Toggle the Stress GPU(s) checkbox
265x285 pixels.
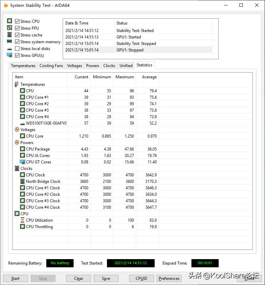point(17,56)
